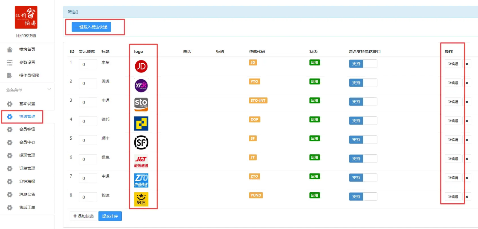Click the Yunda logo in 韵达 row
This screenshot has height=229, width=478.
(x=141, y=199)
